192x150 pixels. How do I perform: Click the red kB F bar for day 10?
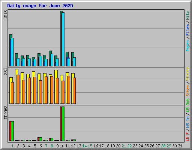coord(61,124)
